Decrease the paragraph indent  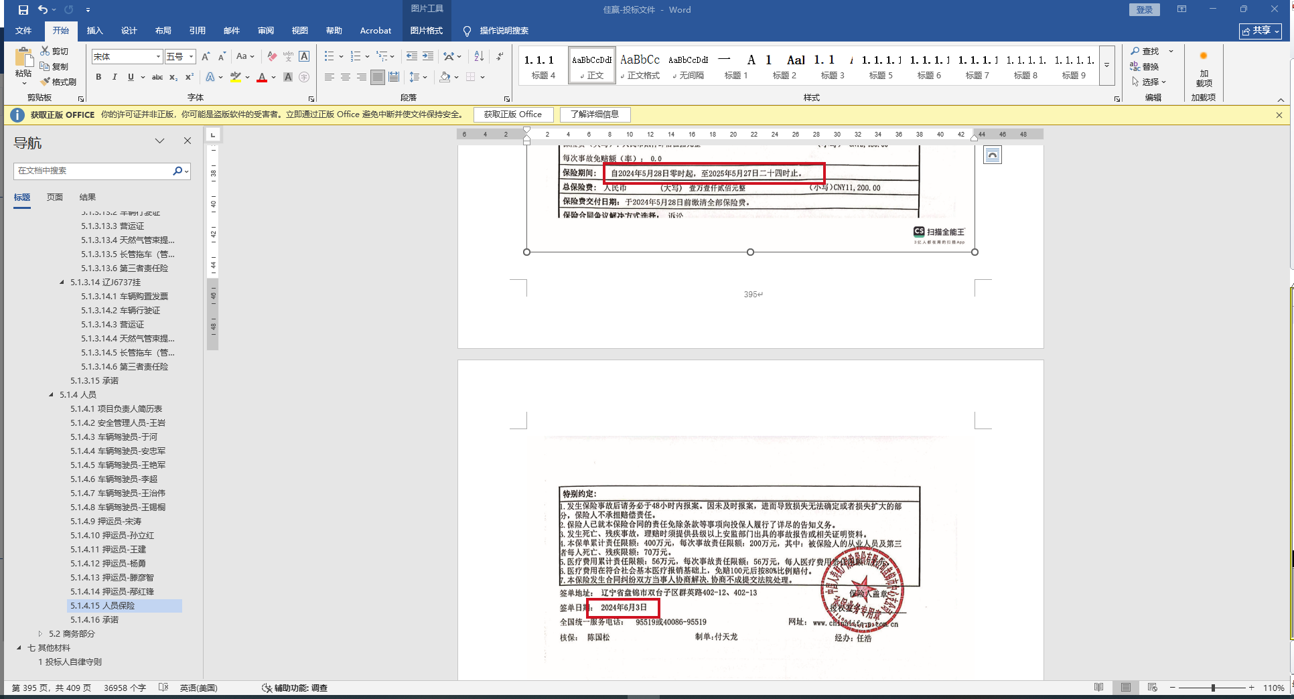[x=411, y=56]
